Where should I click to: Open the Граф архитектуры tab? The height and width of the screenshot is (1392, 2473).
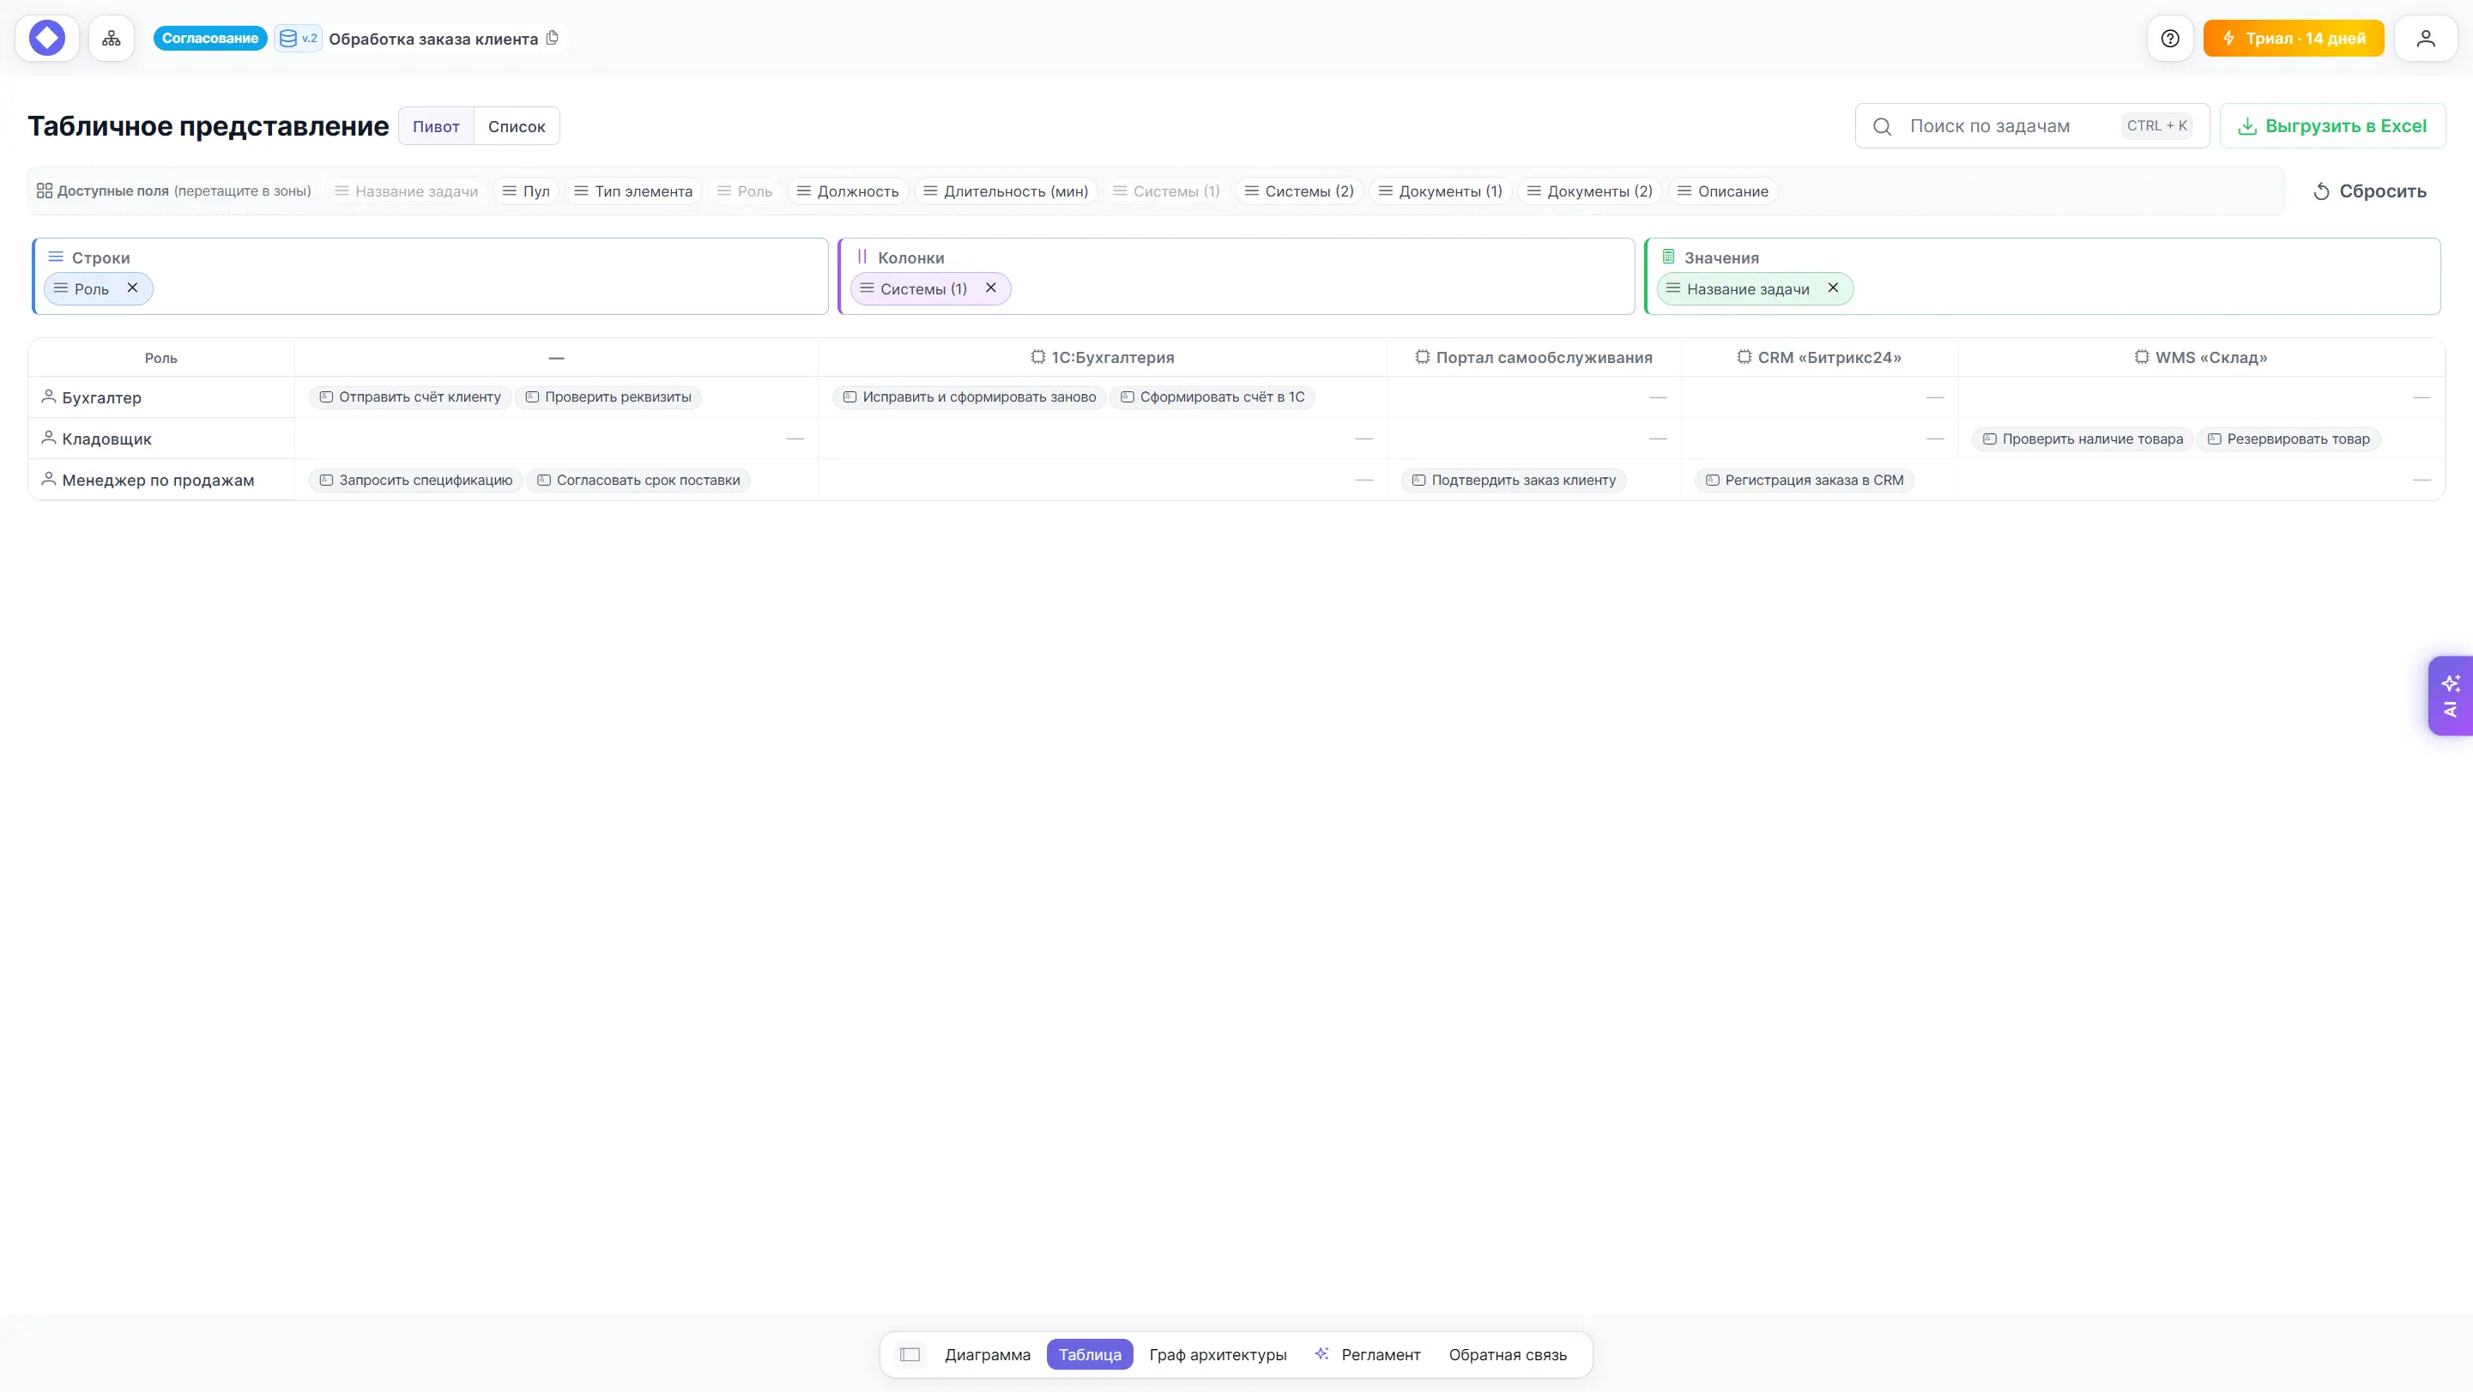pyautogui.click(x=1218, y=1354)
